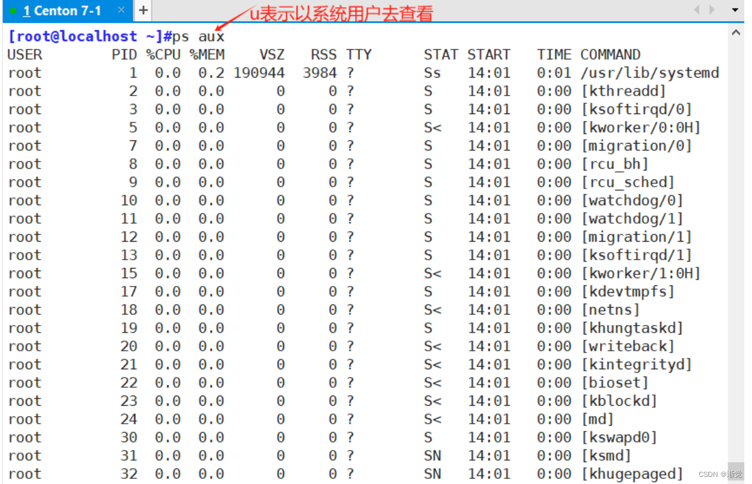Open a new terminal tab with plus icon
Image resolution: width=752 pixels, height=484 pixels.
142,10
